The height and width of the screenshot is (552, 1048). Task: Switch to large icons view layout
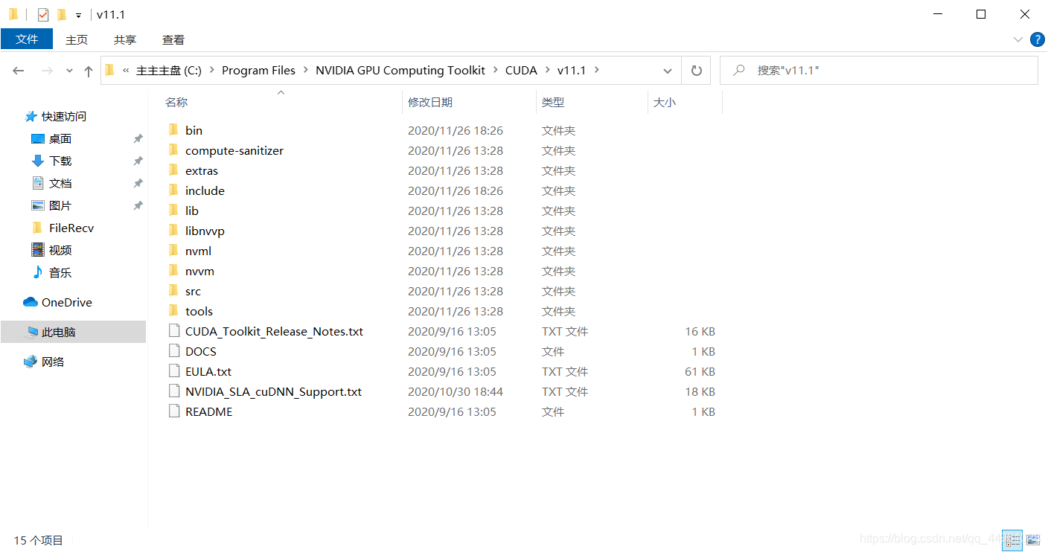[1032, 539]
